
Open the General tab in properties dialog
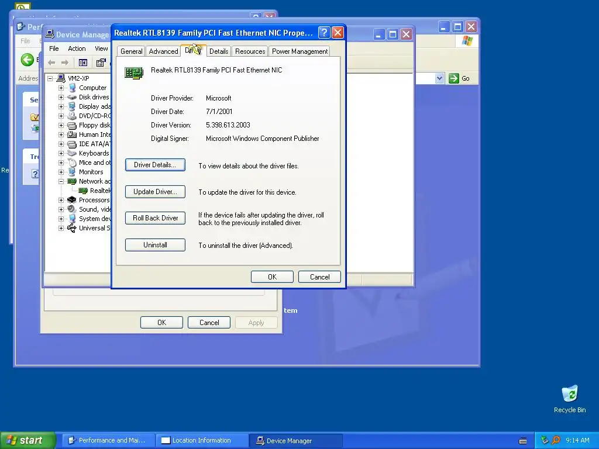(131, 51)
